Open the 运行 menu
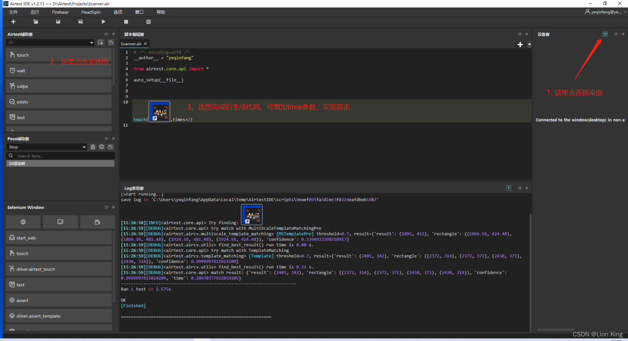Image resolution: width=628 pixels, height=341 pixels. point(35,12)
